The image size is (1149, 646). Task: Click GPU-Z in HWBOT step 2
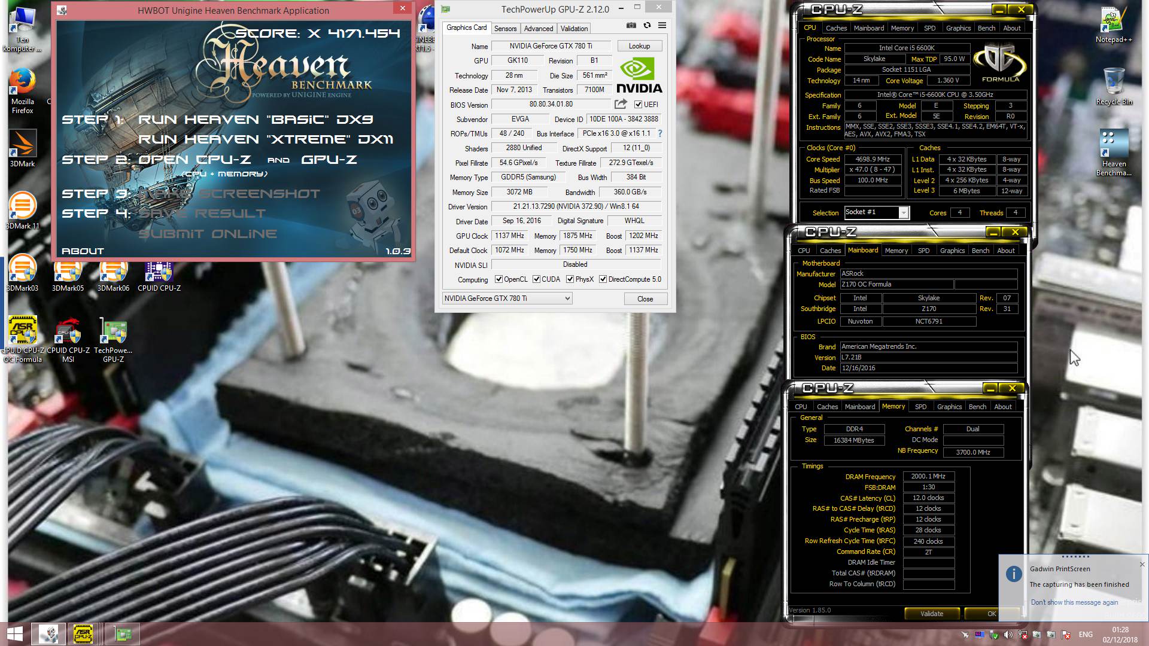pyautogui.click(x=329, y=160)
